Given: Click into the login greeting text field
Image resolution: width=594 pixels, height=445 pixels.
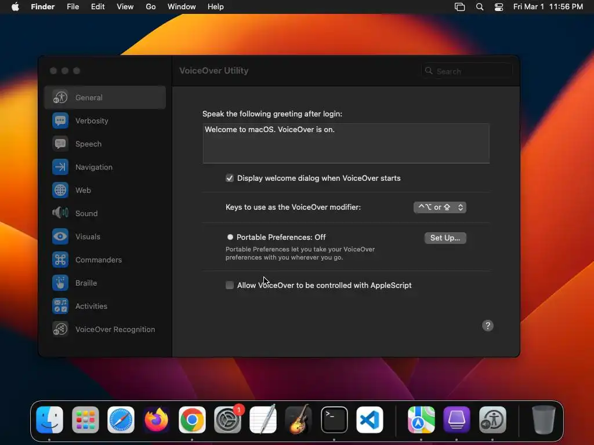Looking at the screenshot, I should (x=346, y=143).
